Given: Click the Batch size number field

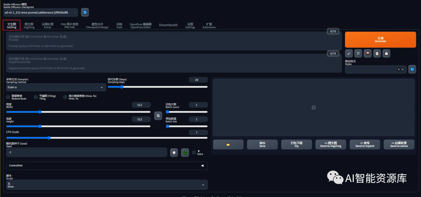Looking at the screenshot, I should pos(198,119).
